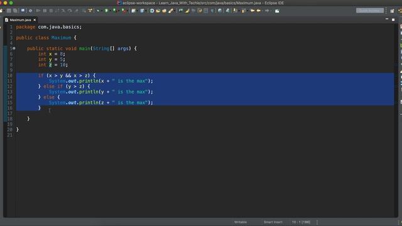
Task: Click the External Tools run icon
Action: coord(124,11)
